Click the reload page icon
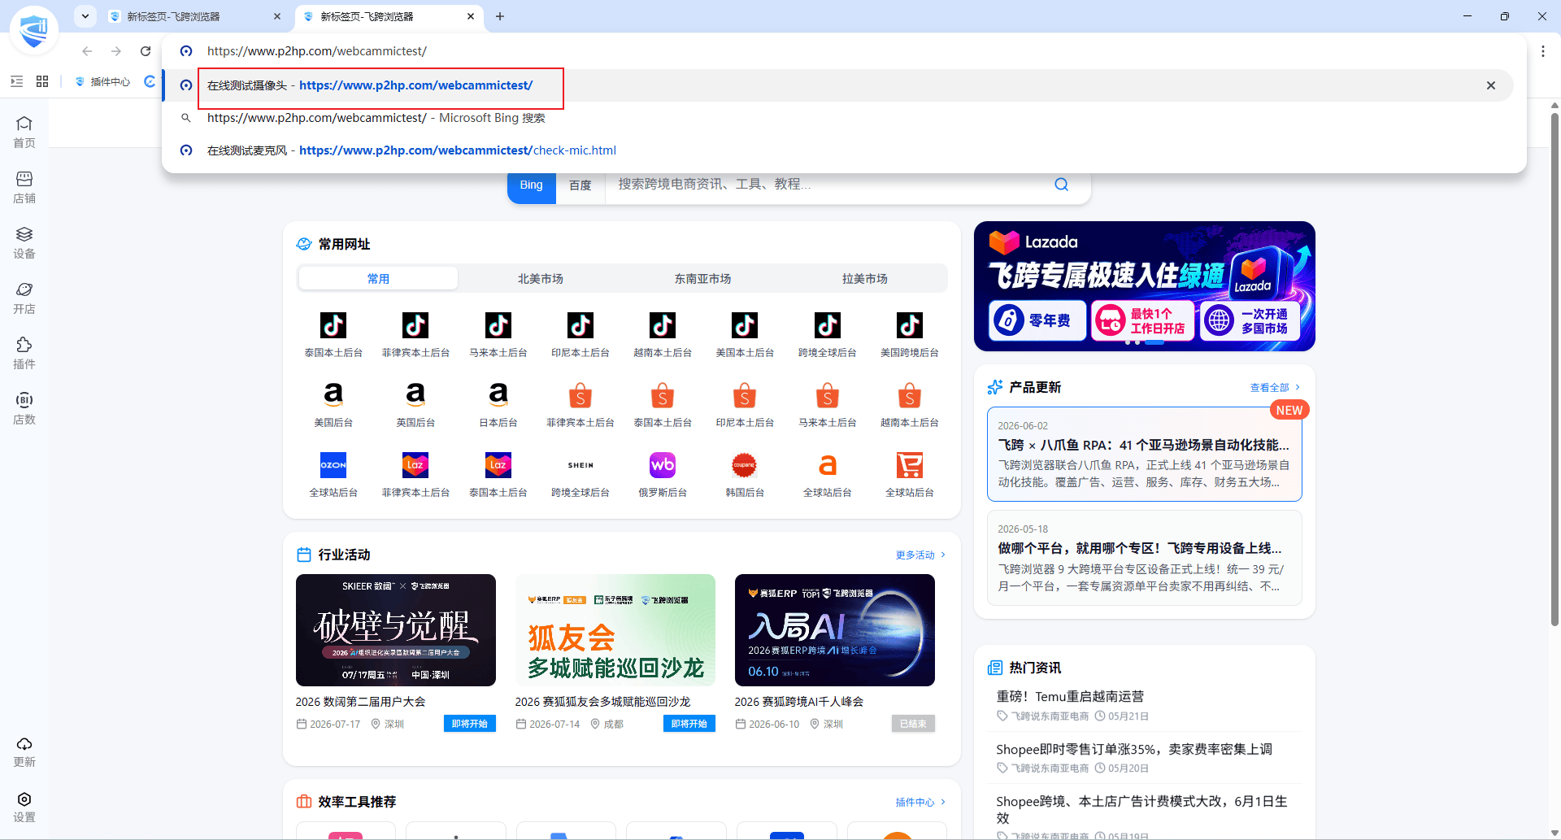This screenshot has width=1561, height=840. 146,51
